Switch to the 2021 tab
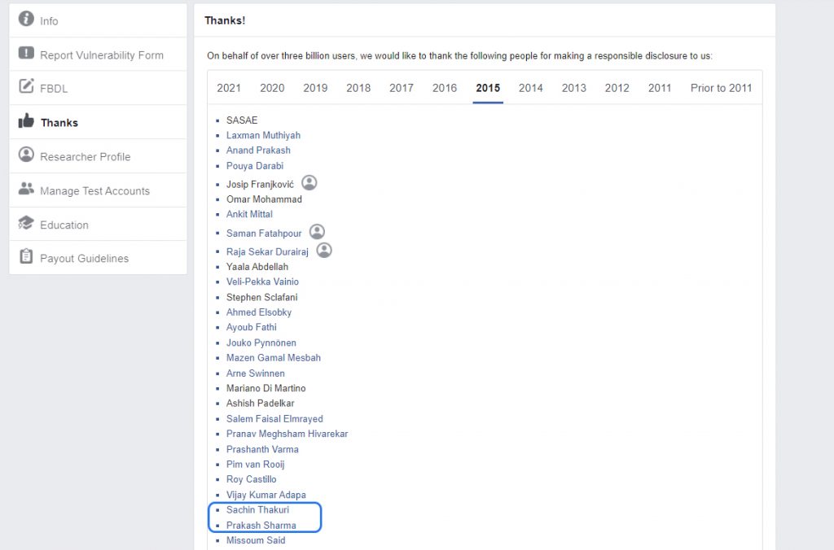Image resolution: width=834 pixels, height=550 pixels. point(229,88)
